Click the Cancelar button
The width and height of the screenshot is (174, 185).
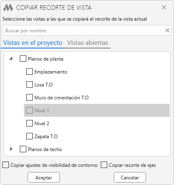click(130, 177)
